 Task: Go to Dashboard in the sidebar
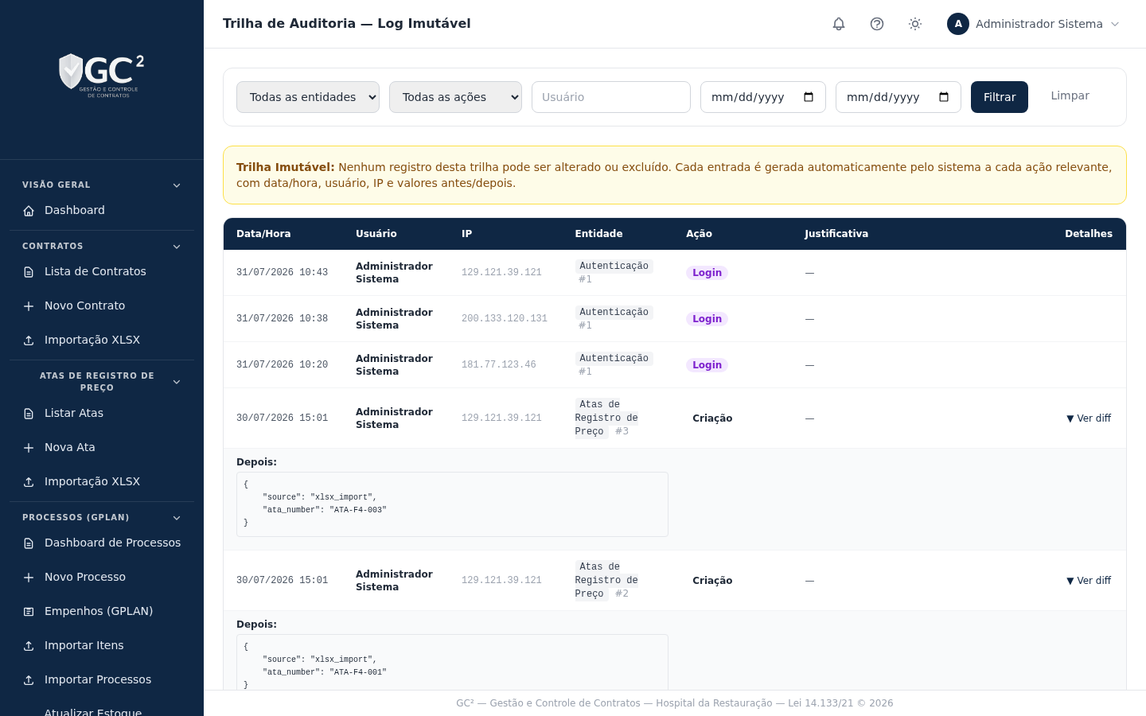tap(102, 210)
